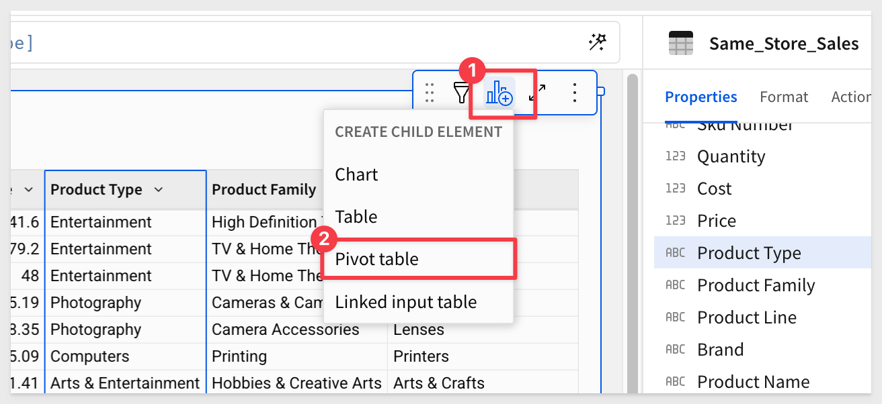882x404 pixels.
Task: Click the Same_Store_Sales table icon
Action: tap(680, 44)
